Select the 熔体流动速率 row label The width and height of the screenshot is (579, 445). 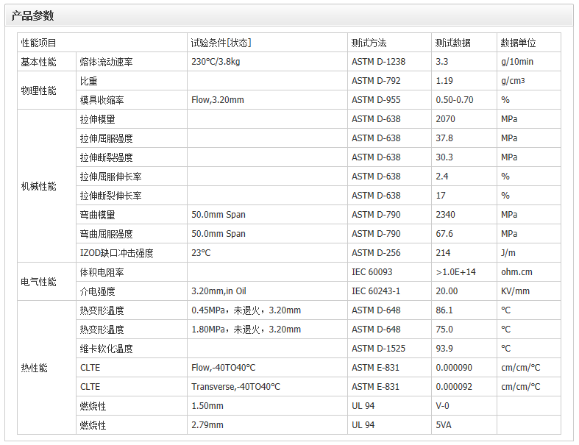107,62
